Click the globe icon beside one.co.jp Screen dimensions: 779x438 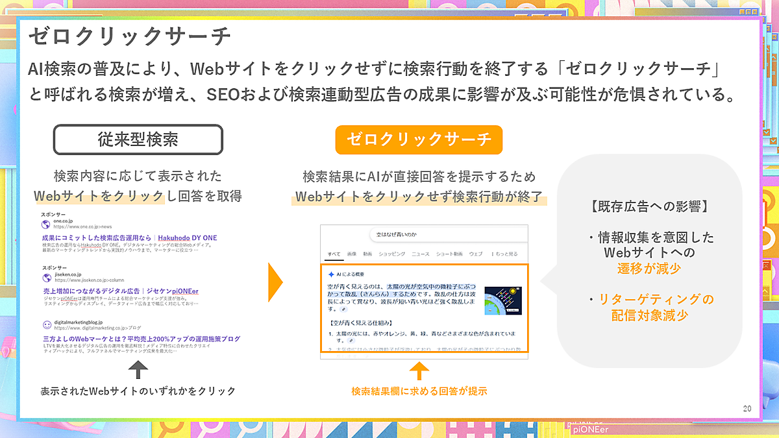46,225
